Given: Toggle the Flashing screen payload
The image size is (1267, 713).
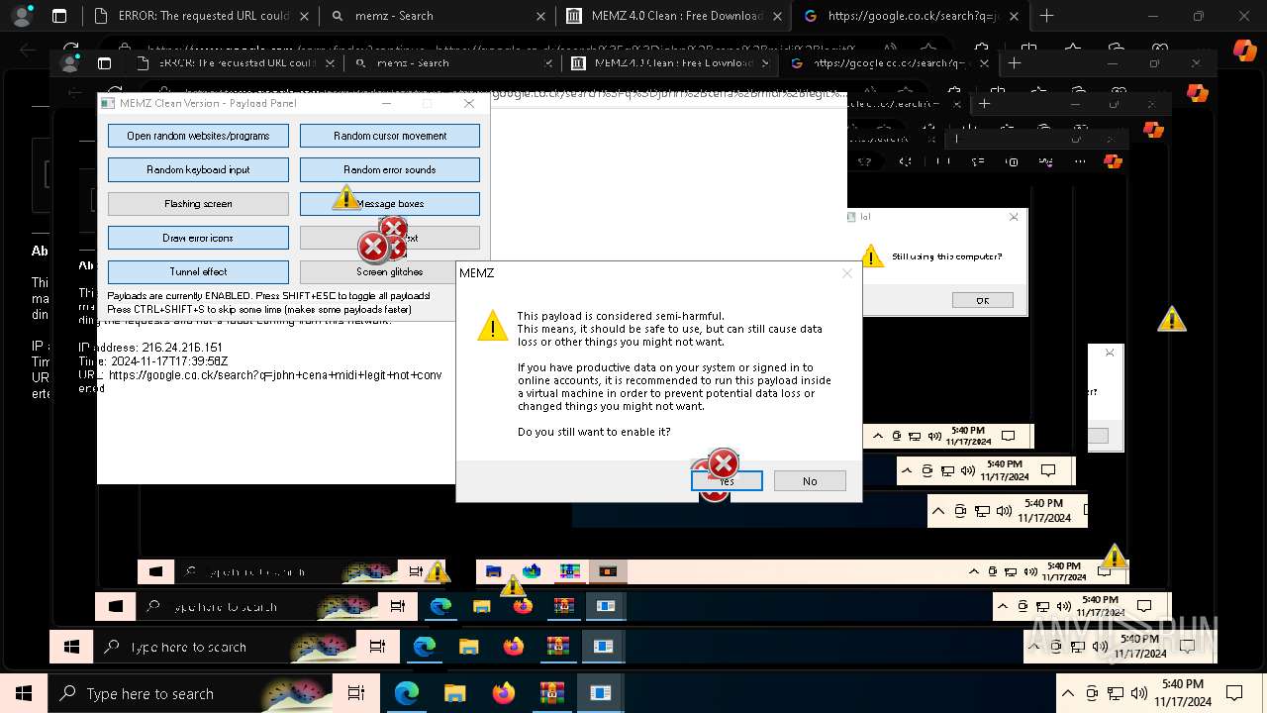Looking at the screenshot, I should (x=198, y=203).
